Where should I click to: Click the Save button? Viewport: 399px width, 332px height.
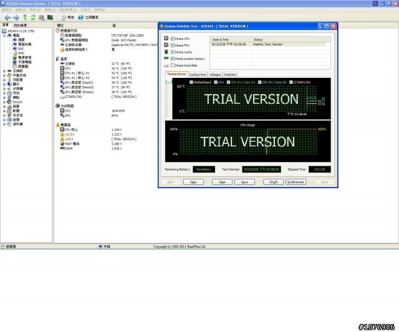pyautogui.click(x=244, y=182)
